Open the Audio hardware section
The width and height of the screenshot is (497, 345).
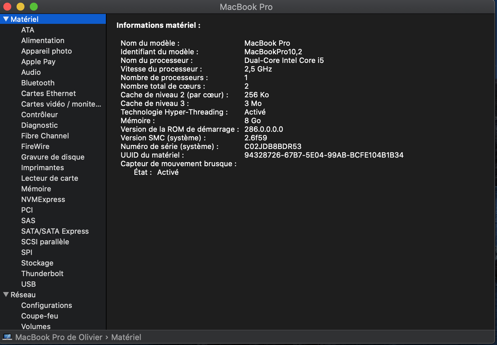[31, 72]
